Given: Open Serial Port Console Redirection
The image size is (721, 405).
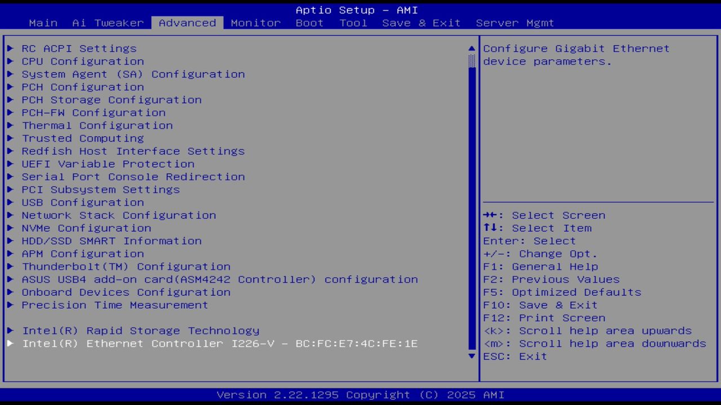Looking at the screenshot, I should click(133, 177).
